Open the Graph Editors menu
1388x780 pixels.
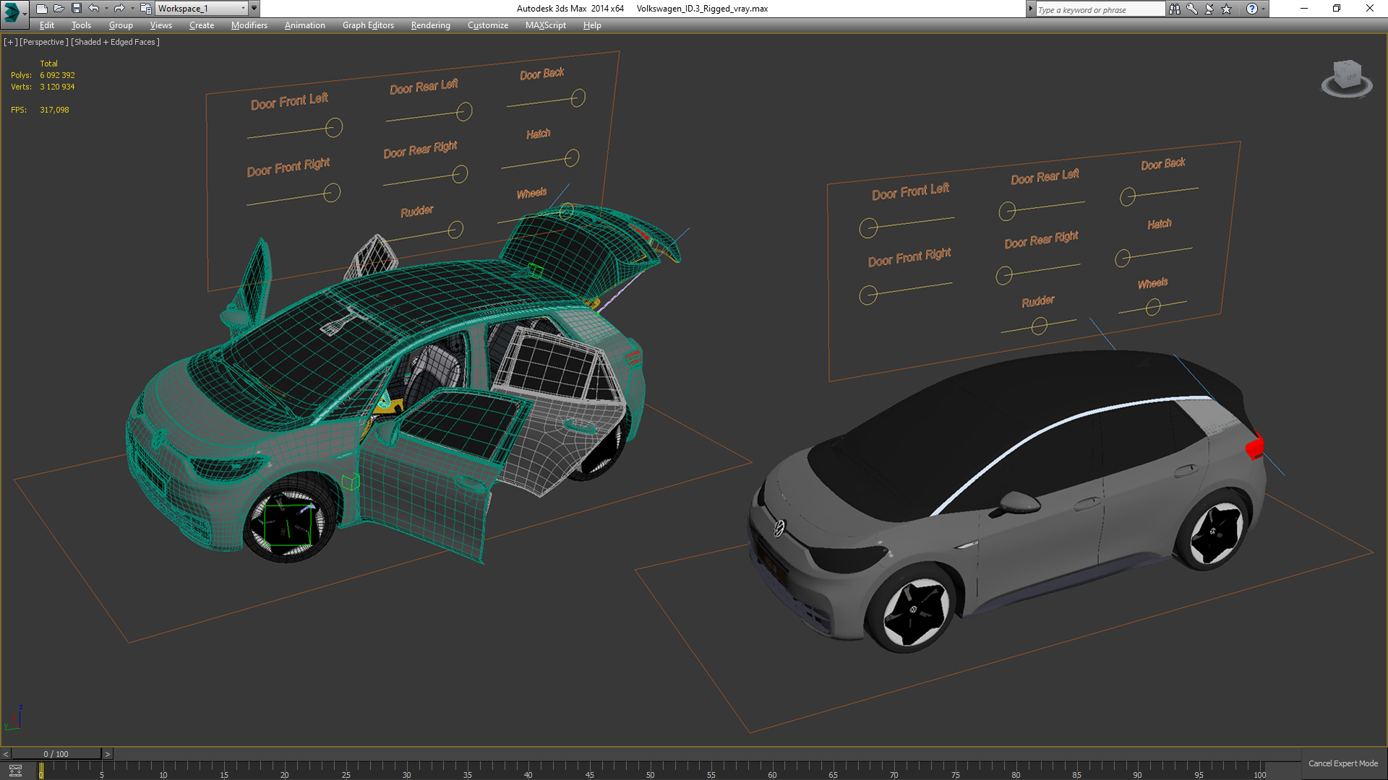click(367, 25)
